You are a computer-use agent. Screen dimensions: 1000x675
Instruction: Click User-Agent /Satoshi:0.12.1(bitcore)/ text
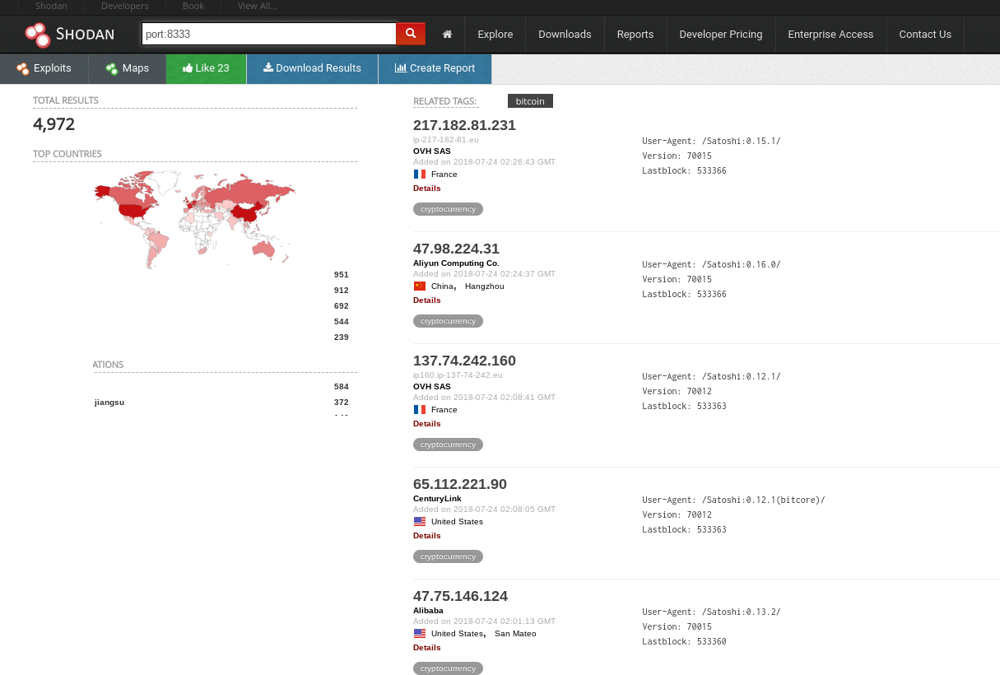[x=733, y=500]
